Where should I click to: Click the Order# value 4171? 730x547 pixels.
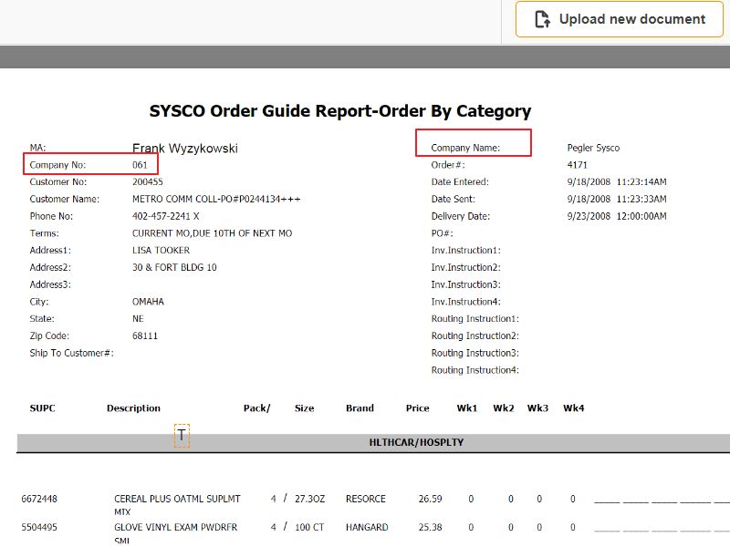coord(578,165)
